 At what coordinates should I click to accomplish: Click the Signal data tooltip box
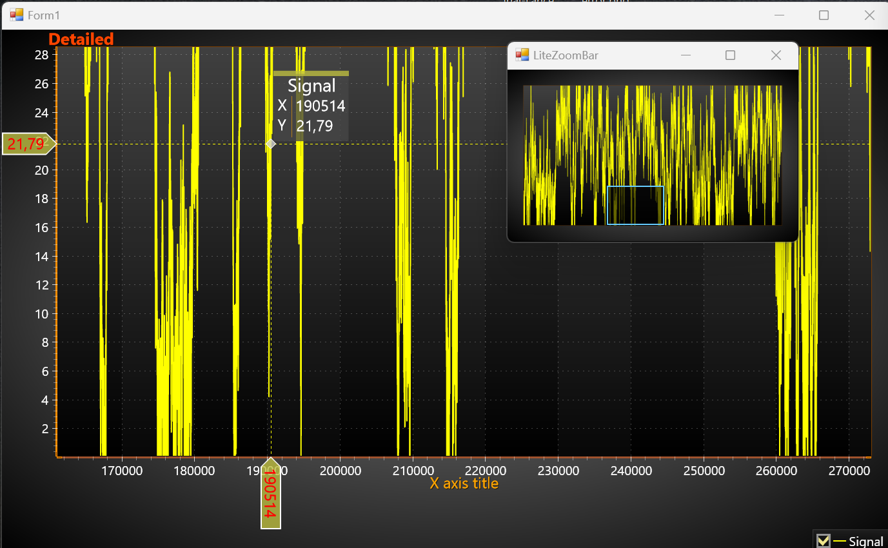tap(311, 106)
